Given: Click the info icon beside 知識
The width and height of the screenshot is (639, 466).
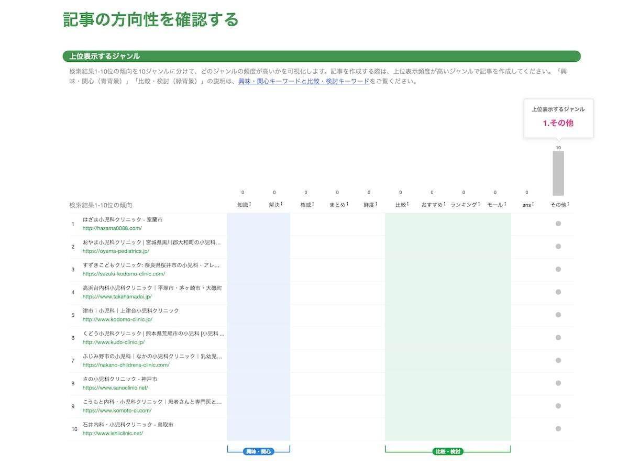Looking at the screenshot, I should pos(250,204).
